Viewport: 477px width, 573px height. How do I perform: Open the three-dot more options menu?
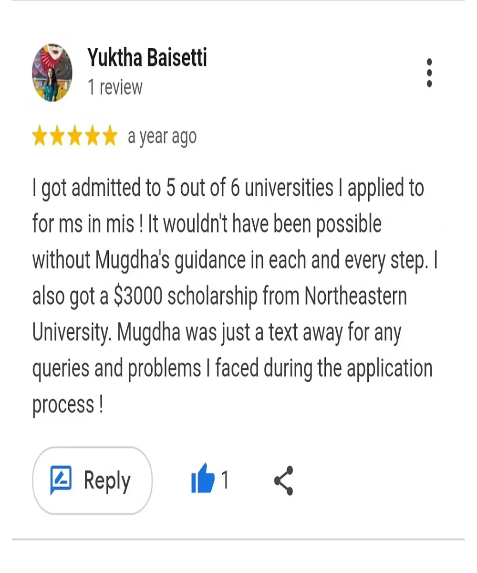429,73
